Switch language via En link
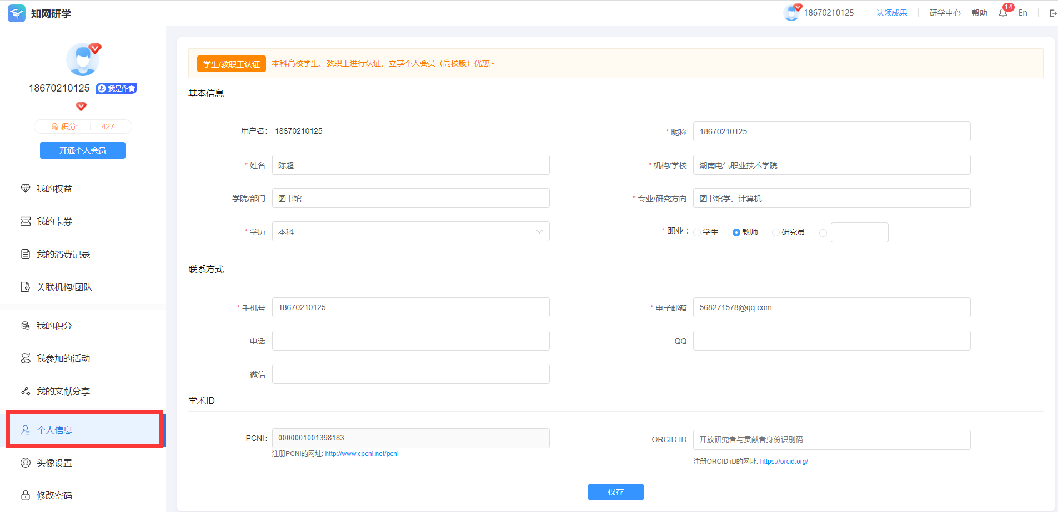 tap(1023, 13)
